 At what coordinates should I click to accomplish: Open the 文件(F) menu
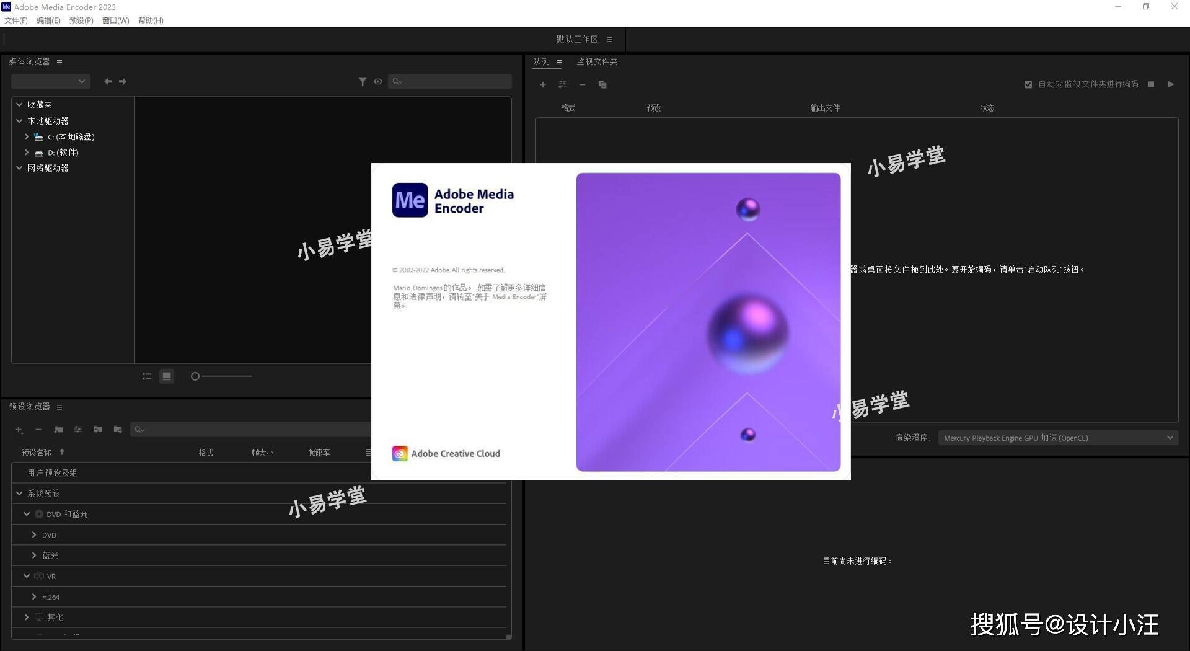coord(16,20)
